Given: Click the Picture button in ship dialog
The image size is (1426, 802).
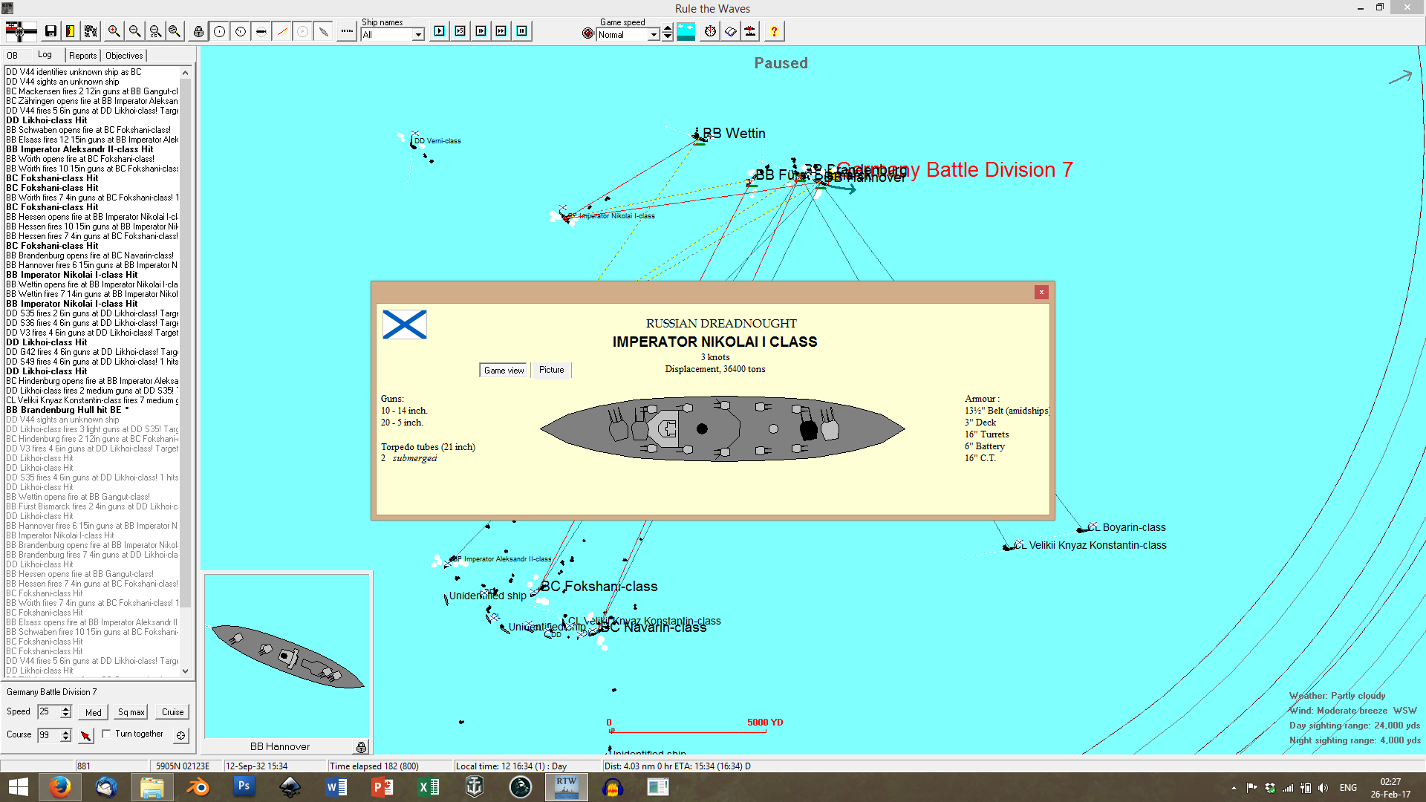Looking at the screenshot, I should pyautogui.click(x=551, y=370).
